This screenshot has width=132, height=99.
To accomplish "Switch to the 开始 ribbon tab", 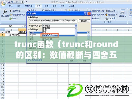I will click(x=11, y=6).
